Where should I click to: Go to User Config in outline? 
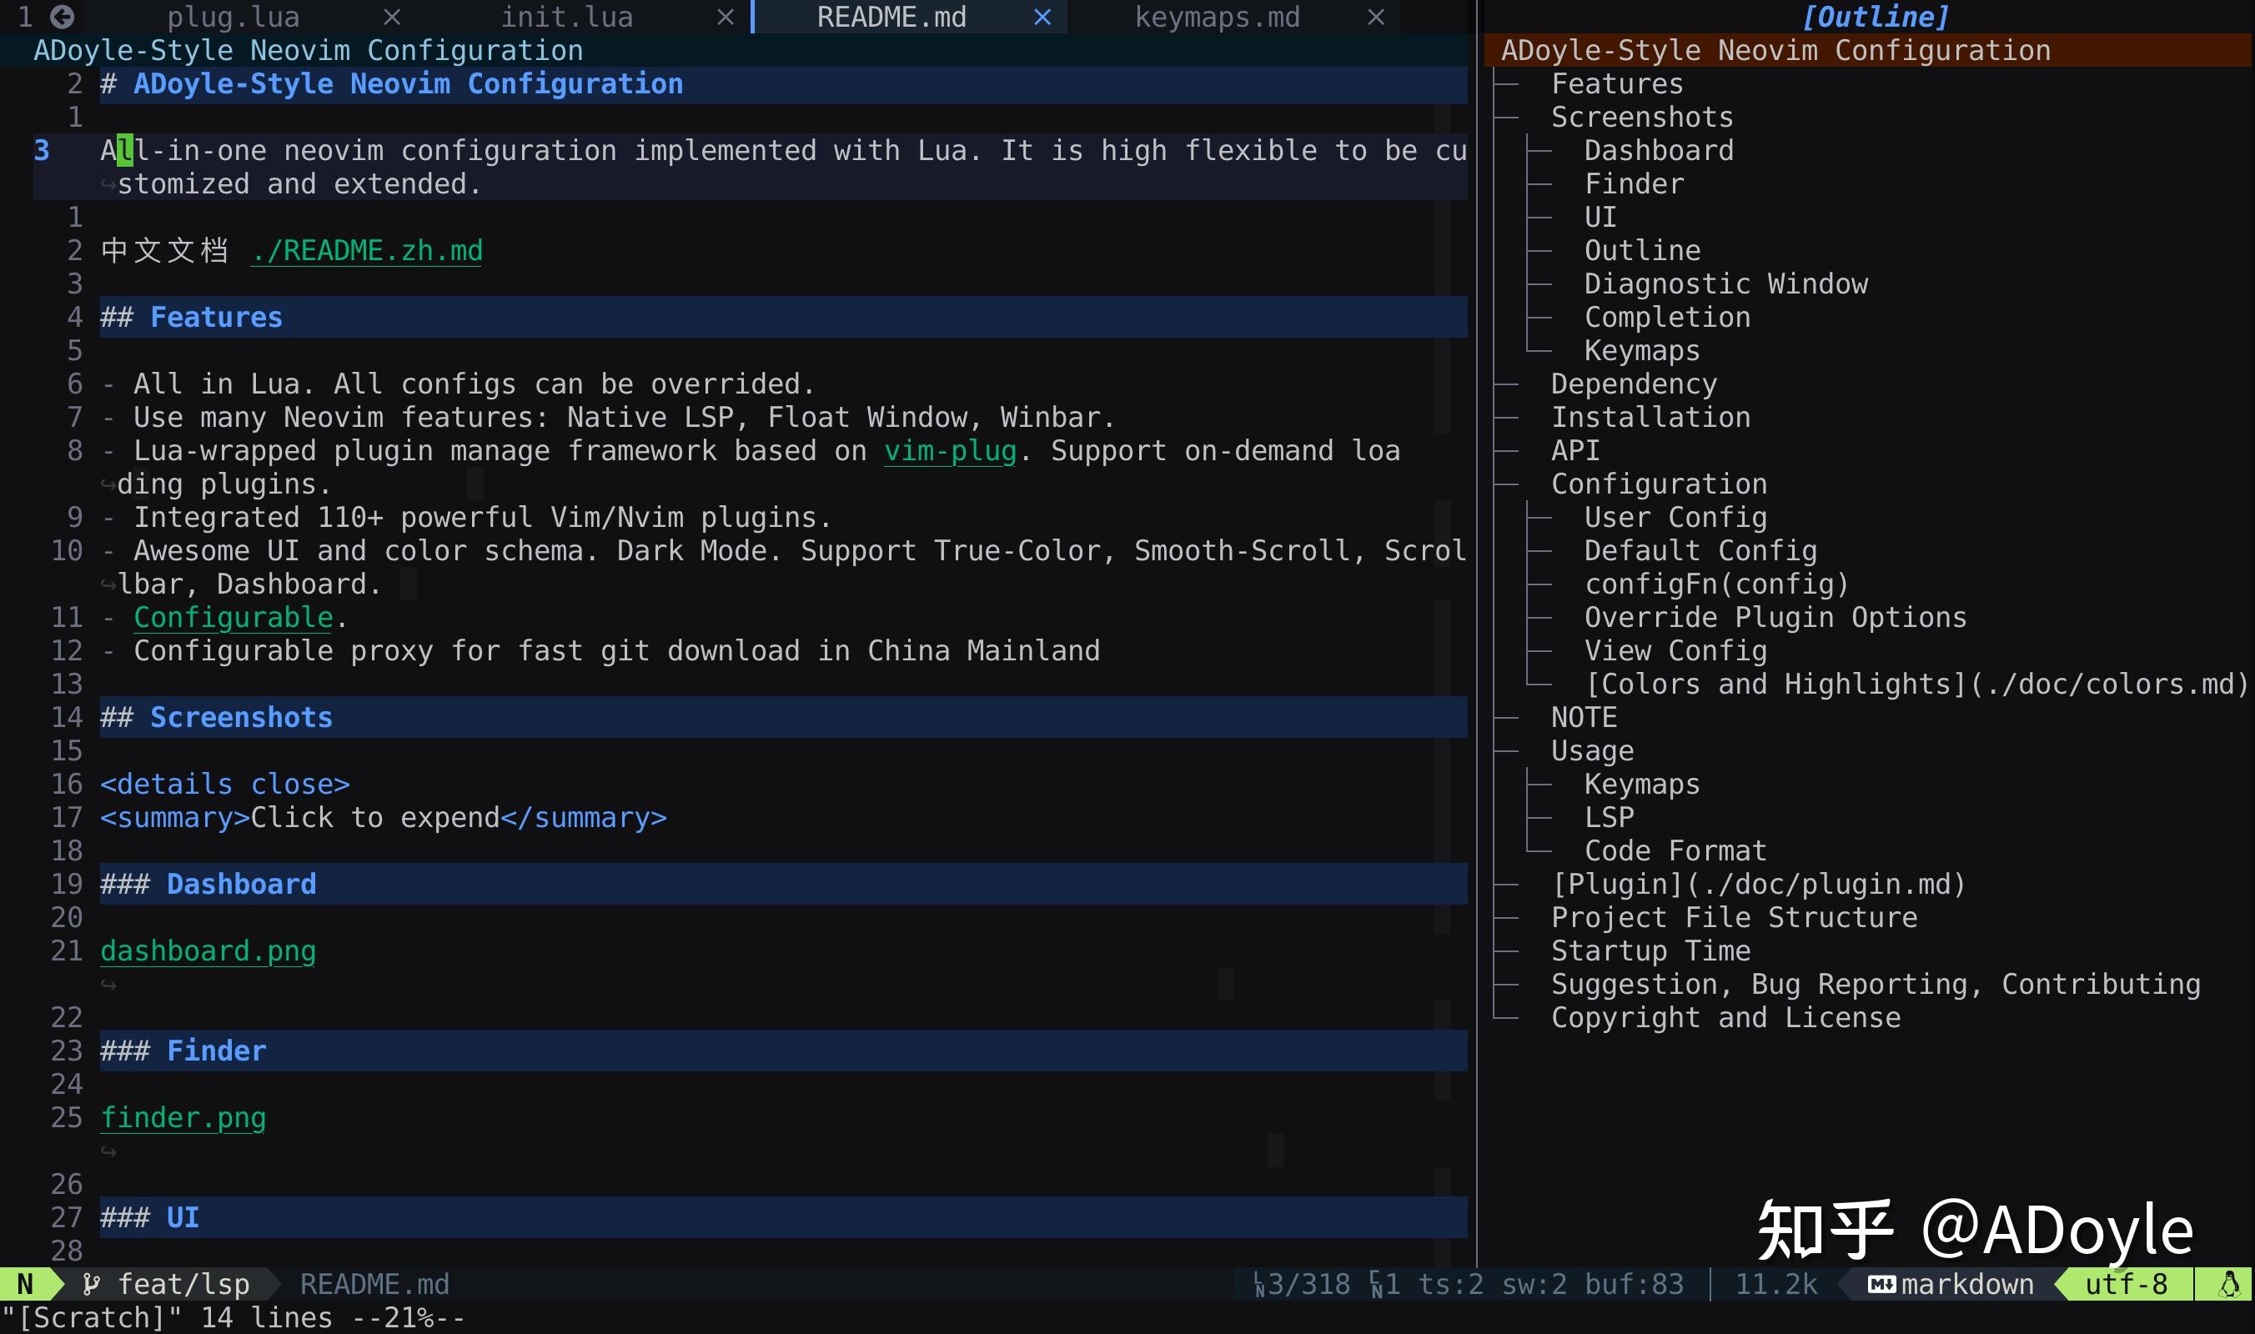point(1675,517)
